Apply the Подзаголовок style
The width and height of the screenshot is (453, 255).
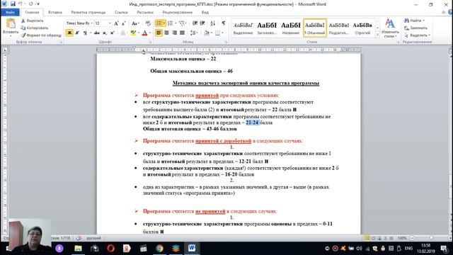(338, 28)
